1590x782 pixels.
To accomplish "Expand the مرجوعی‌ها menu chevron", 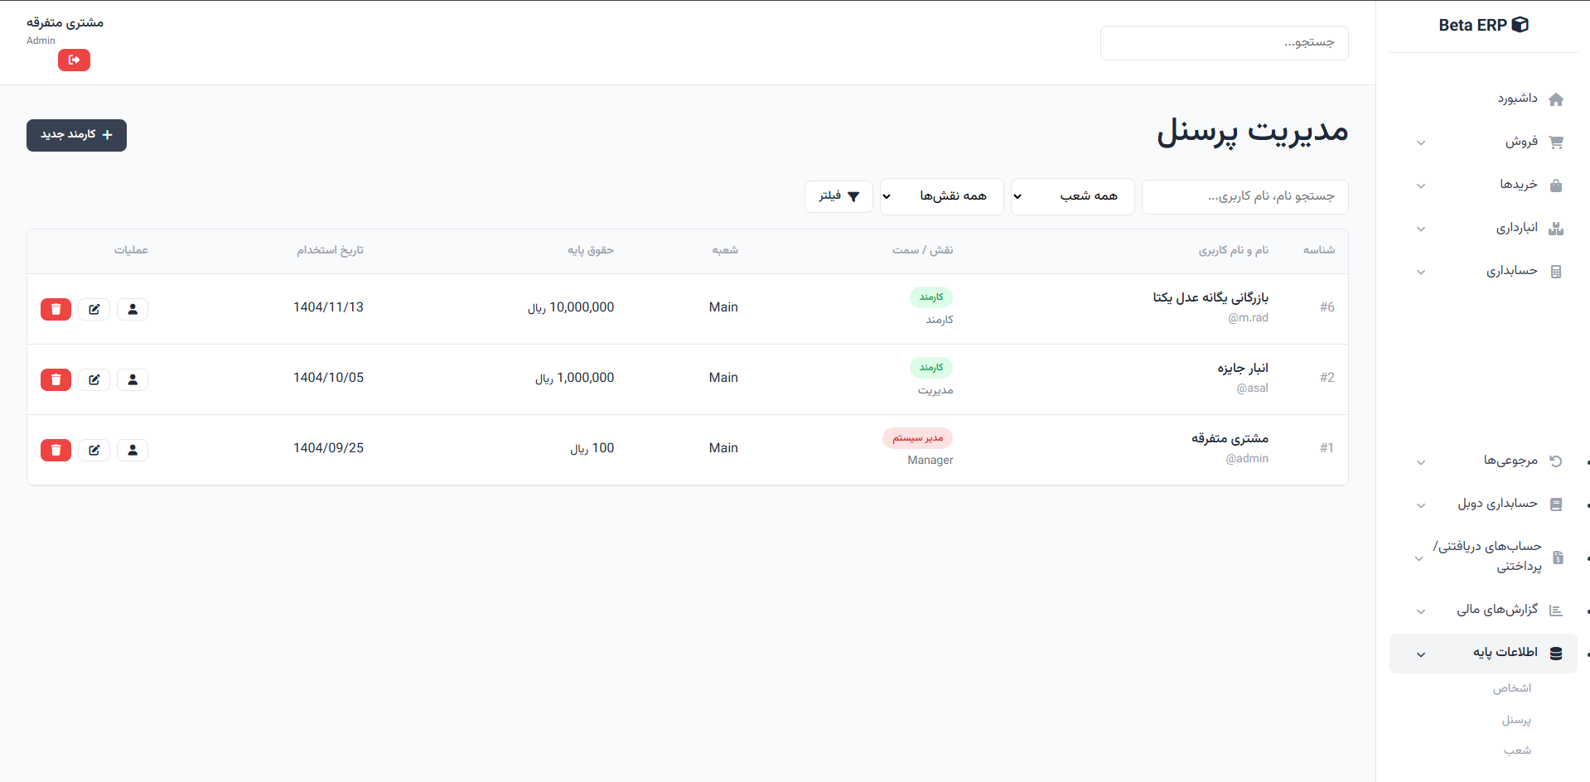I will coord(1421,463).
